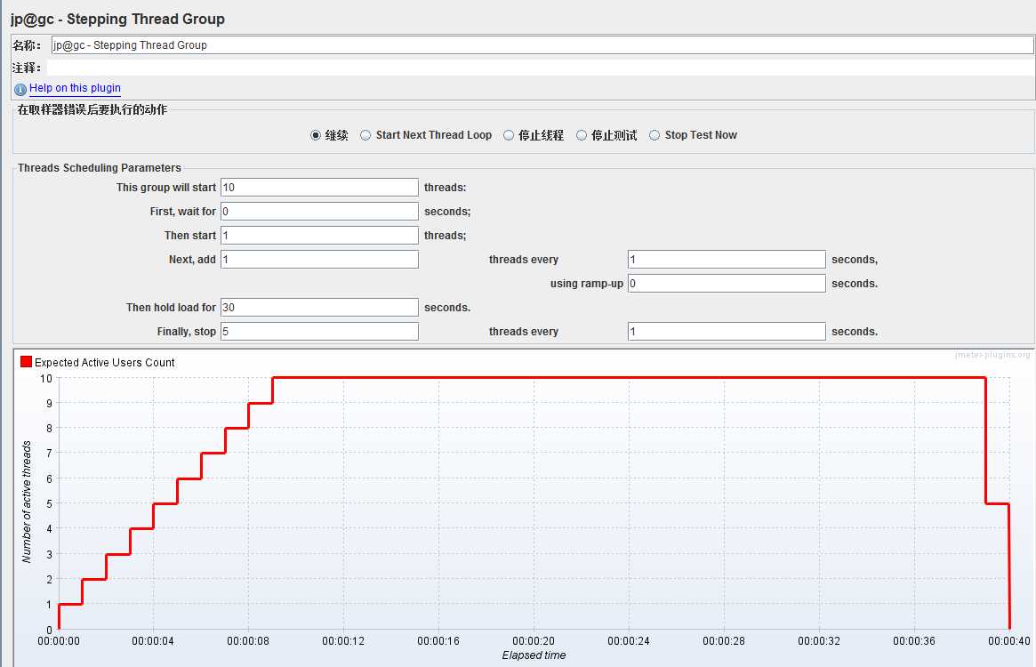Click the 'Finally, stop' 'threads every' seconds field

[x=727, y=331]
